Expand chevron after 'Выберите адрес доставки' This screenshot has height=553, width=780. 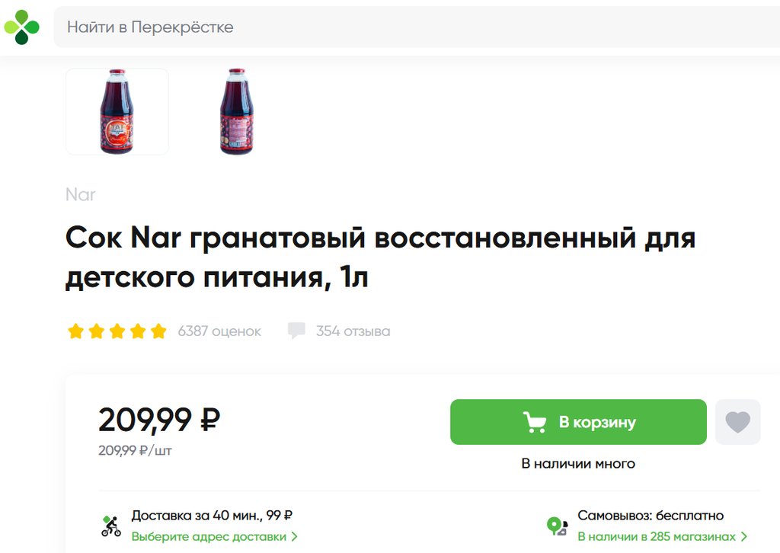click(x=294, y=536)
